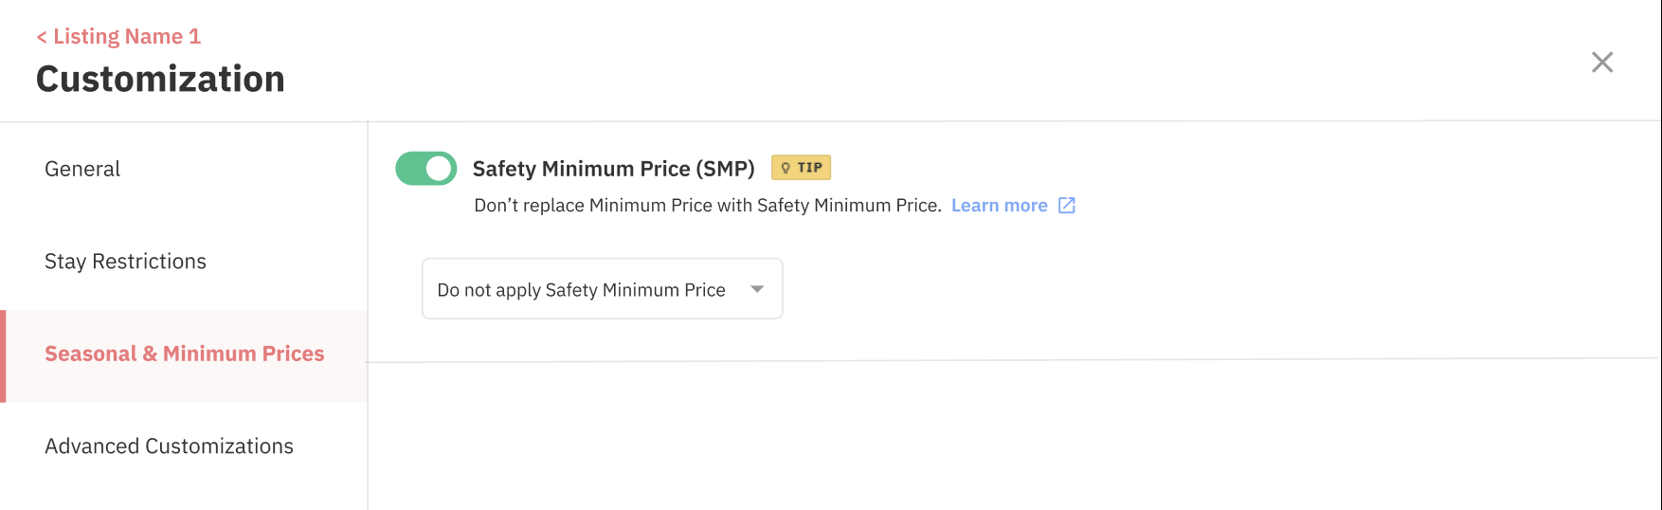Viewport: 1662px width, 510px height.
Task: Click the lightbulb icon in the TIP badge
Action: tap(786, 168)
